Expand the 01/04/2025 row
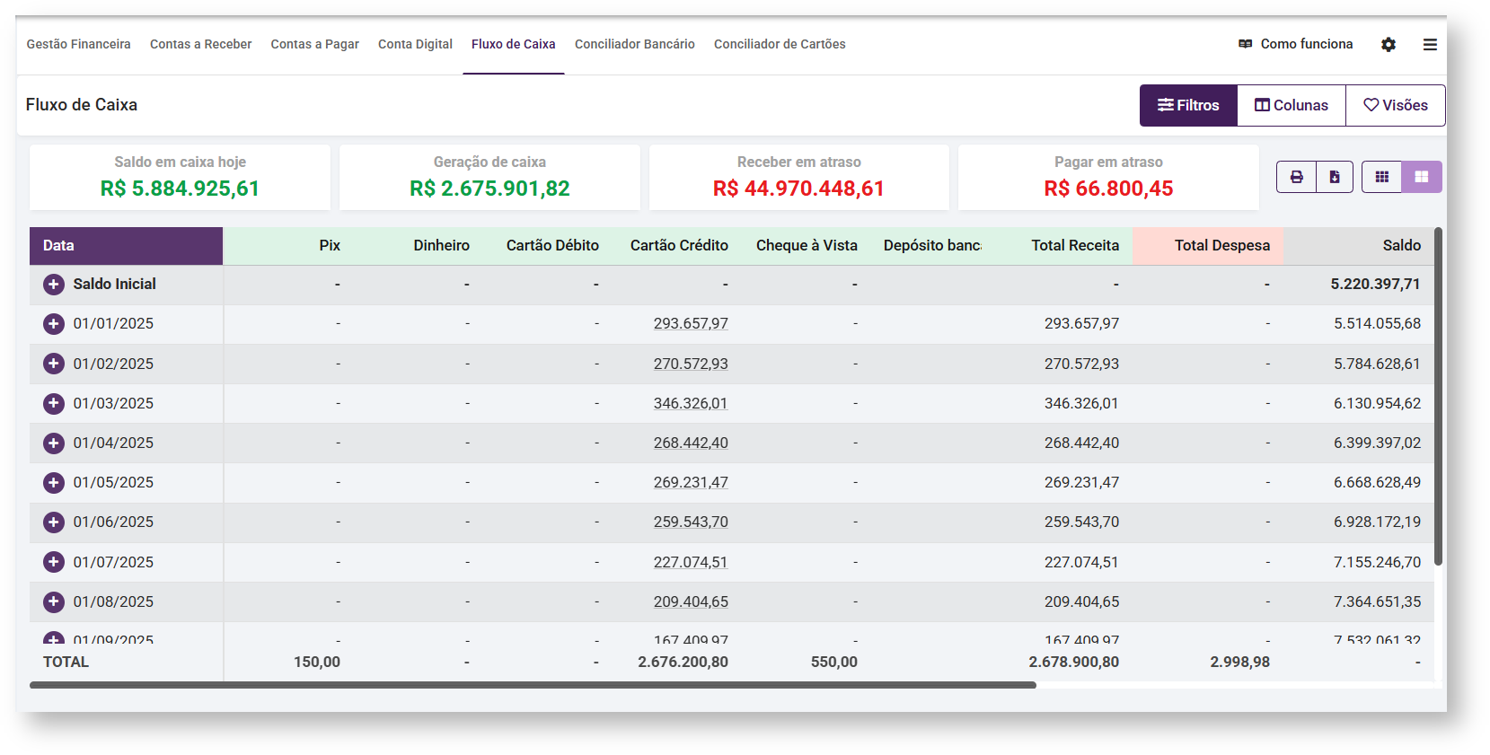1490x755 pixels. 54,443
